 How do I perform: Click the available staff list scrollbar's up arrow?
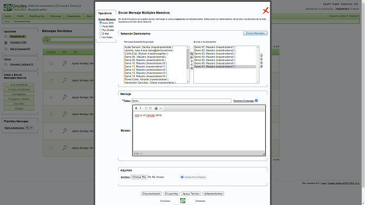point(188,47)
